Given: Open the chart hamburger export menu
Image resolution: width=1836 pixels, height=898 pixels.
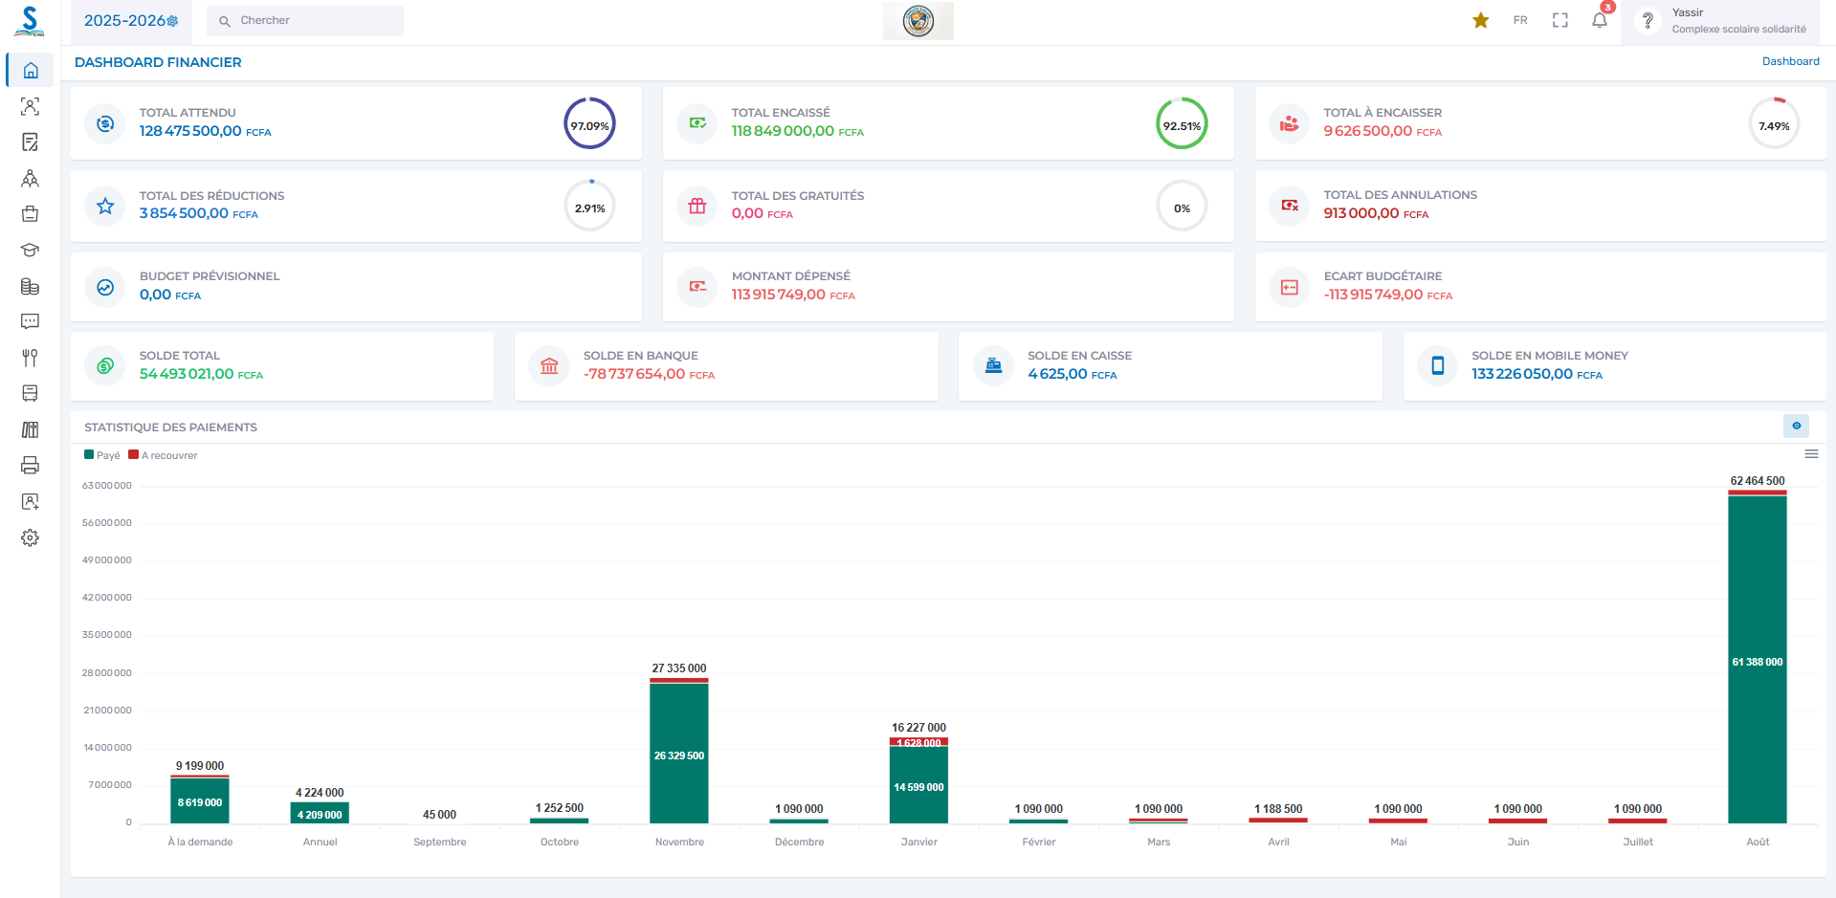Looking at the screenshot, I should [1813, 453].
